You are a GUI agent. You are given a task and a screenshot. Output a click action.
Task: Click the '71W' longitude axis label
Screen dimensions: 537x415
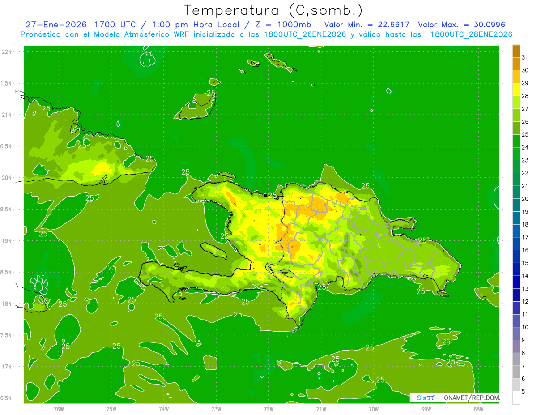point(321,409)
